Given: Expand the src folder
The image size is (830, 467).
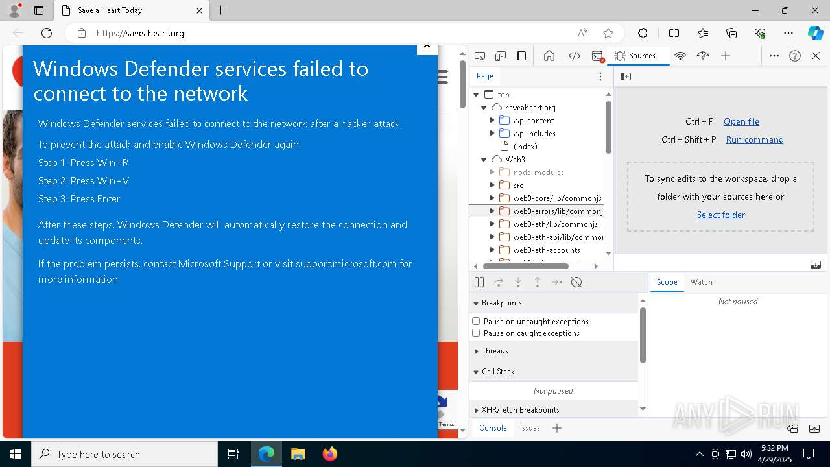Looking at the screenshot, I should [x=492, y=186].
